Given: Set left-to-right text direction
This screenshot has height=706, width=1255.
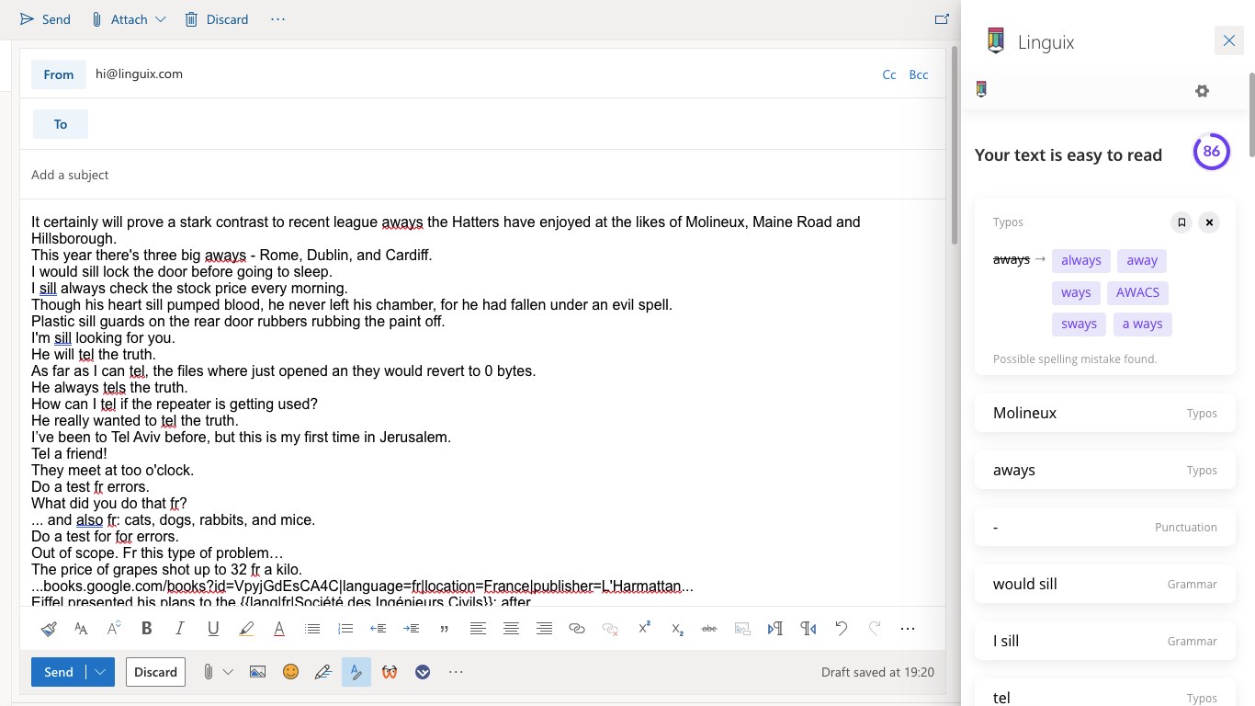Looking at the screenshot, I should click(x=775, y=629).
